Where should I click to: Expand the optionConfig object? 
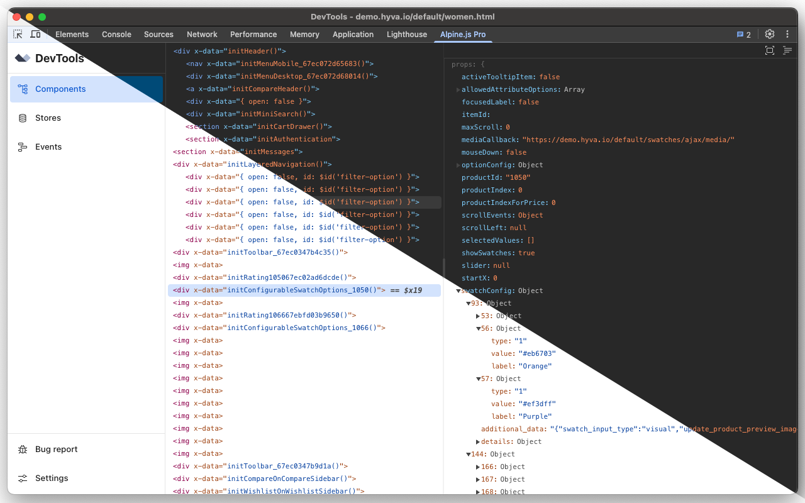pyautogui.click(x=458, y=165)
